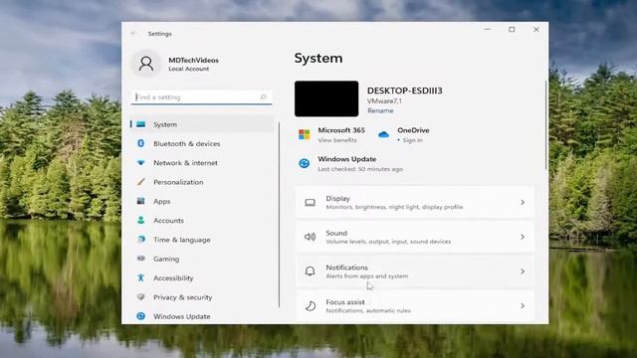Click the Accounts person icon
This screenshot has width=637, height=358.
(141, 220)
